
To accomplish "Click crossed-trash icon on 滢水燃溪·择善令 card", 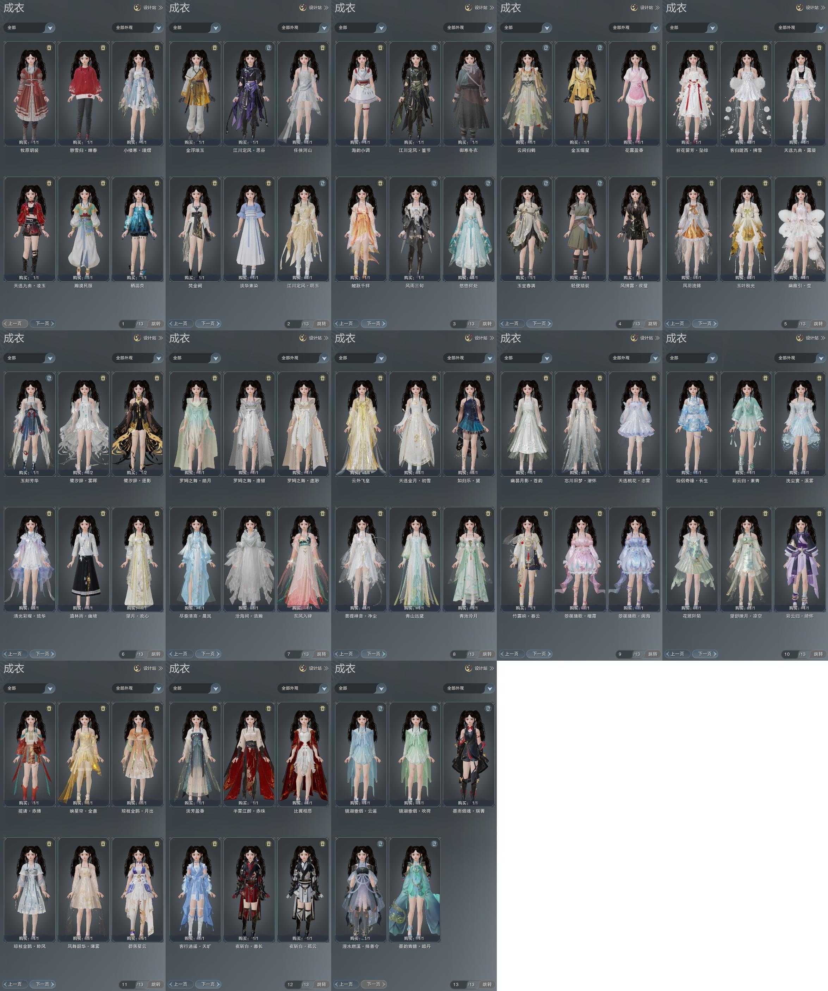I will [x=380, y=844].
